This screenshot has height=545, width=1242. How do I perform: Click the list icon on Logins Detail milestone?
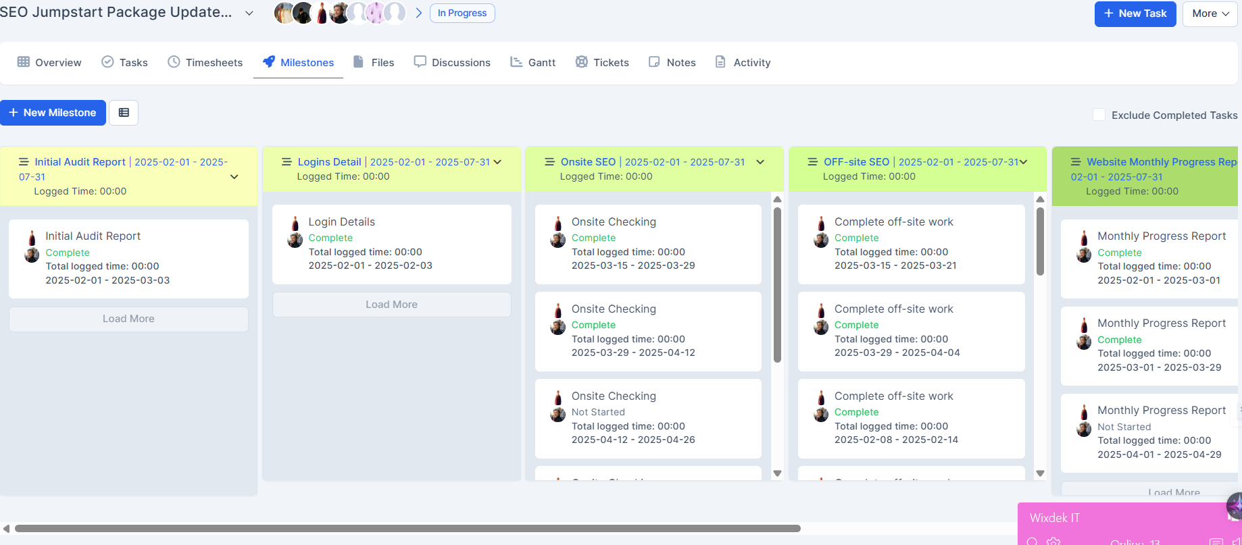pos(287,162)
